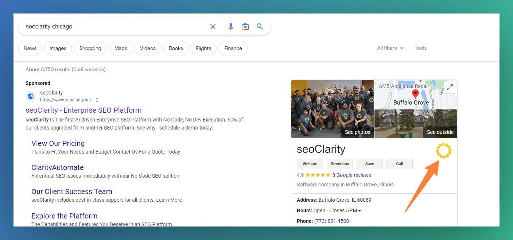Start voice search with the microphone icon

point(231,27)
